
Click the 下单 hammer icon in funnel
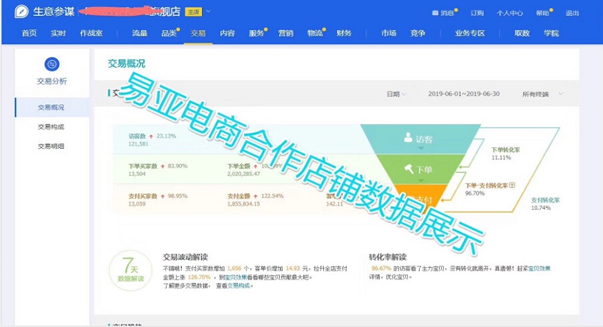click(x=408, y=169)
